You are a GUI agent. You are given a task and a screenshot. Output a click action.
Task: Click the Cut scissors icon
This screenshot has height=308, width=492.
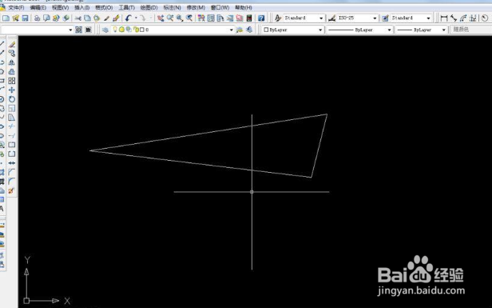77,18
